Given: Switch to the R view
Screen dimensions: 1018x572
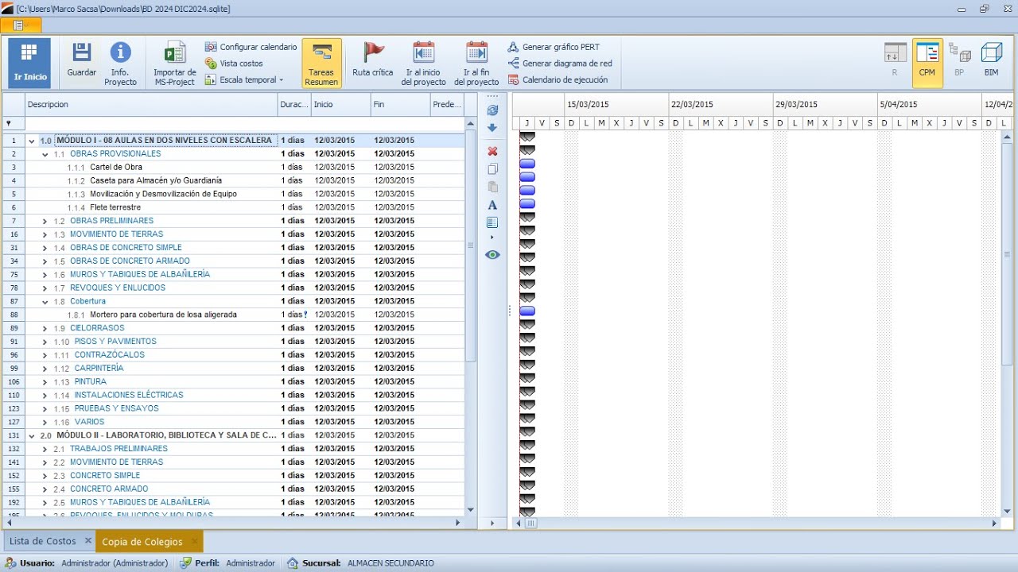Looking at the screenshot, I should [895, 62].
